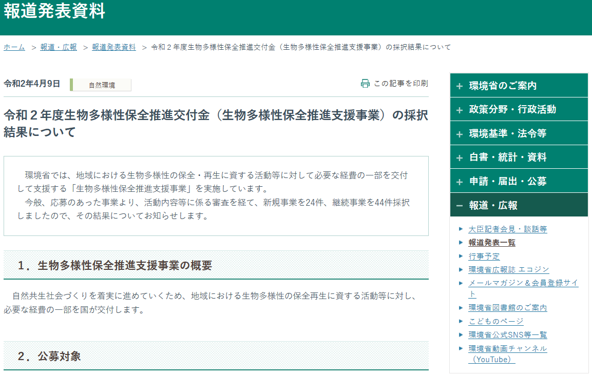Image resolution: width=592 pixels, height=375 pixels.
Task: Open 環境省図書館のご案内 link
Action: pos(507,308)
